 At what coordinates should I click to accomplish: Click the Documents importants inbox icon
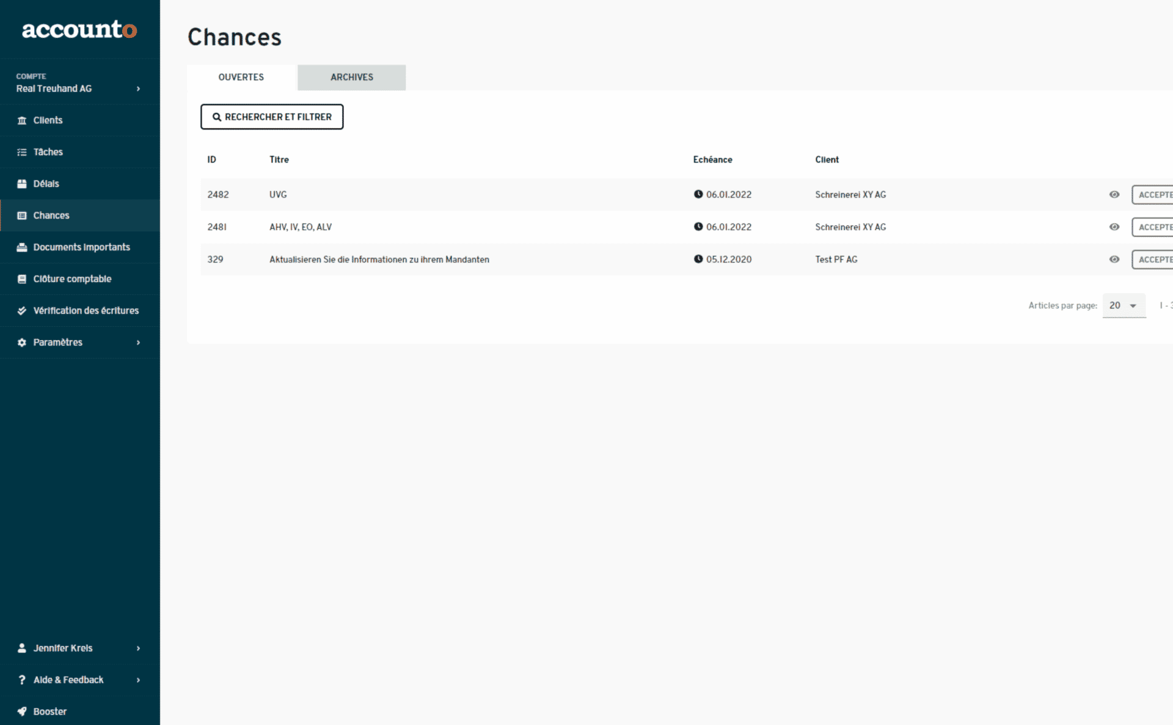pos(22,247)
